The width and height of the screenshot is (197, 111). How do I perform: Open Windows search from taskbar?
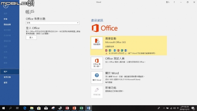point(10,108)
